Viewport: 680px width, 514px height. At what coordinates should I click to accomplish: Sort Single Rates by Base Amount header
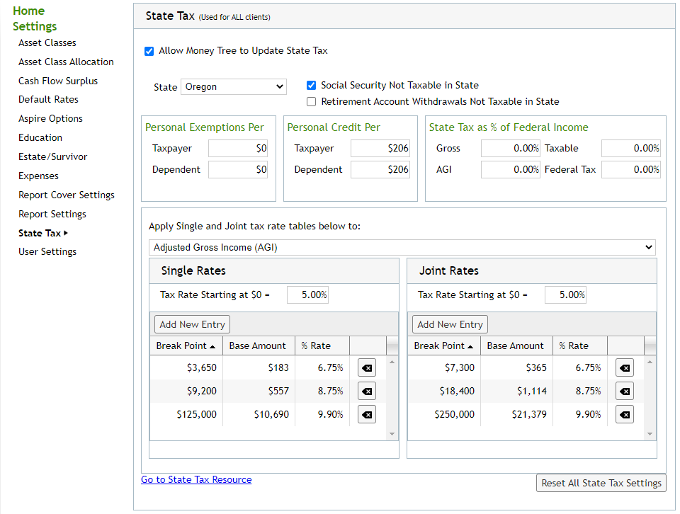tap(259, 345)
